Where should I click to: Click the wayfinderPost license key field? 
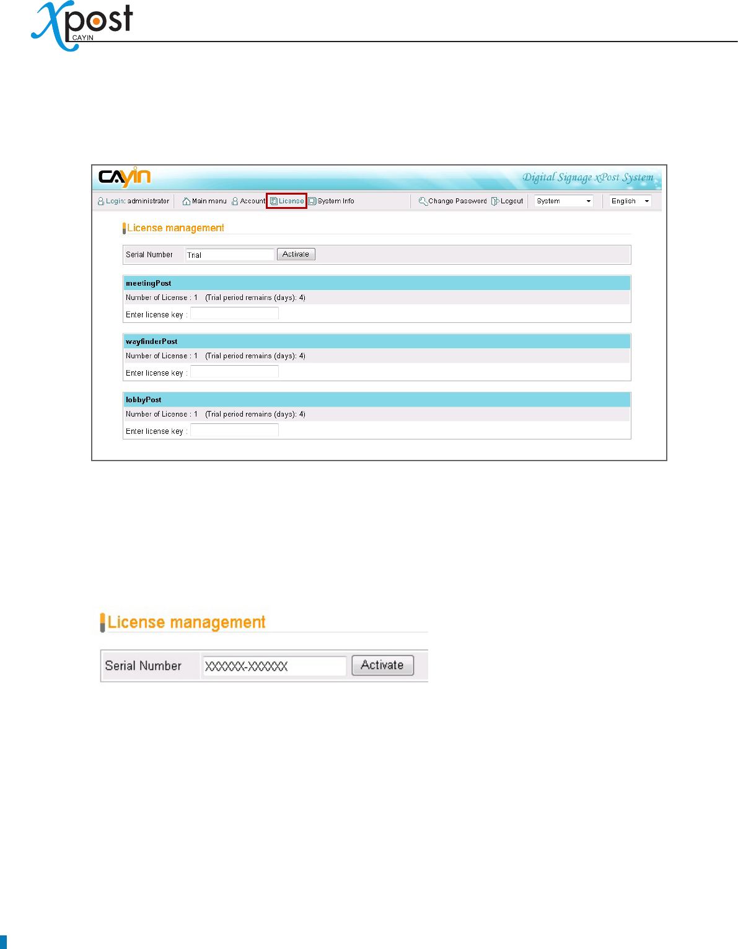[x=234, y=372]
